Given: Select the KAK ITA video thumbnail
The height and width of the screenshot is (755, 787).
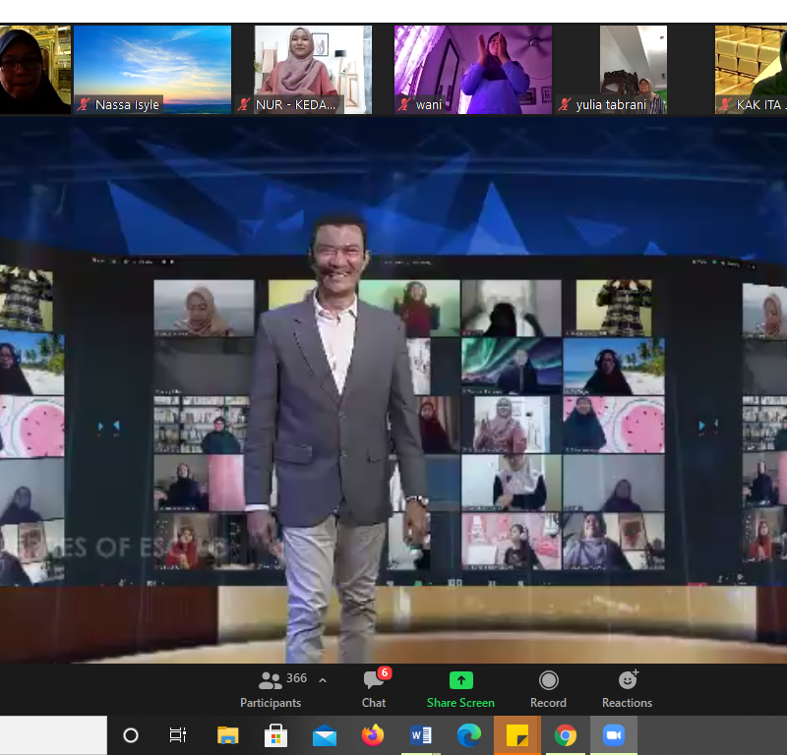Looking at the screenshot, I should (x=751, y=69).
